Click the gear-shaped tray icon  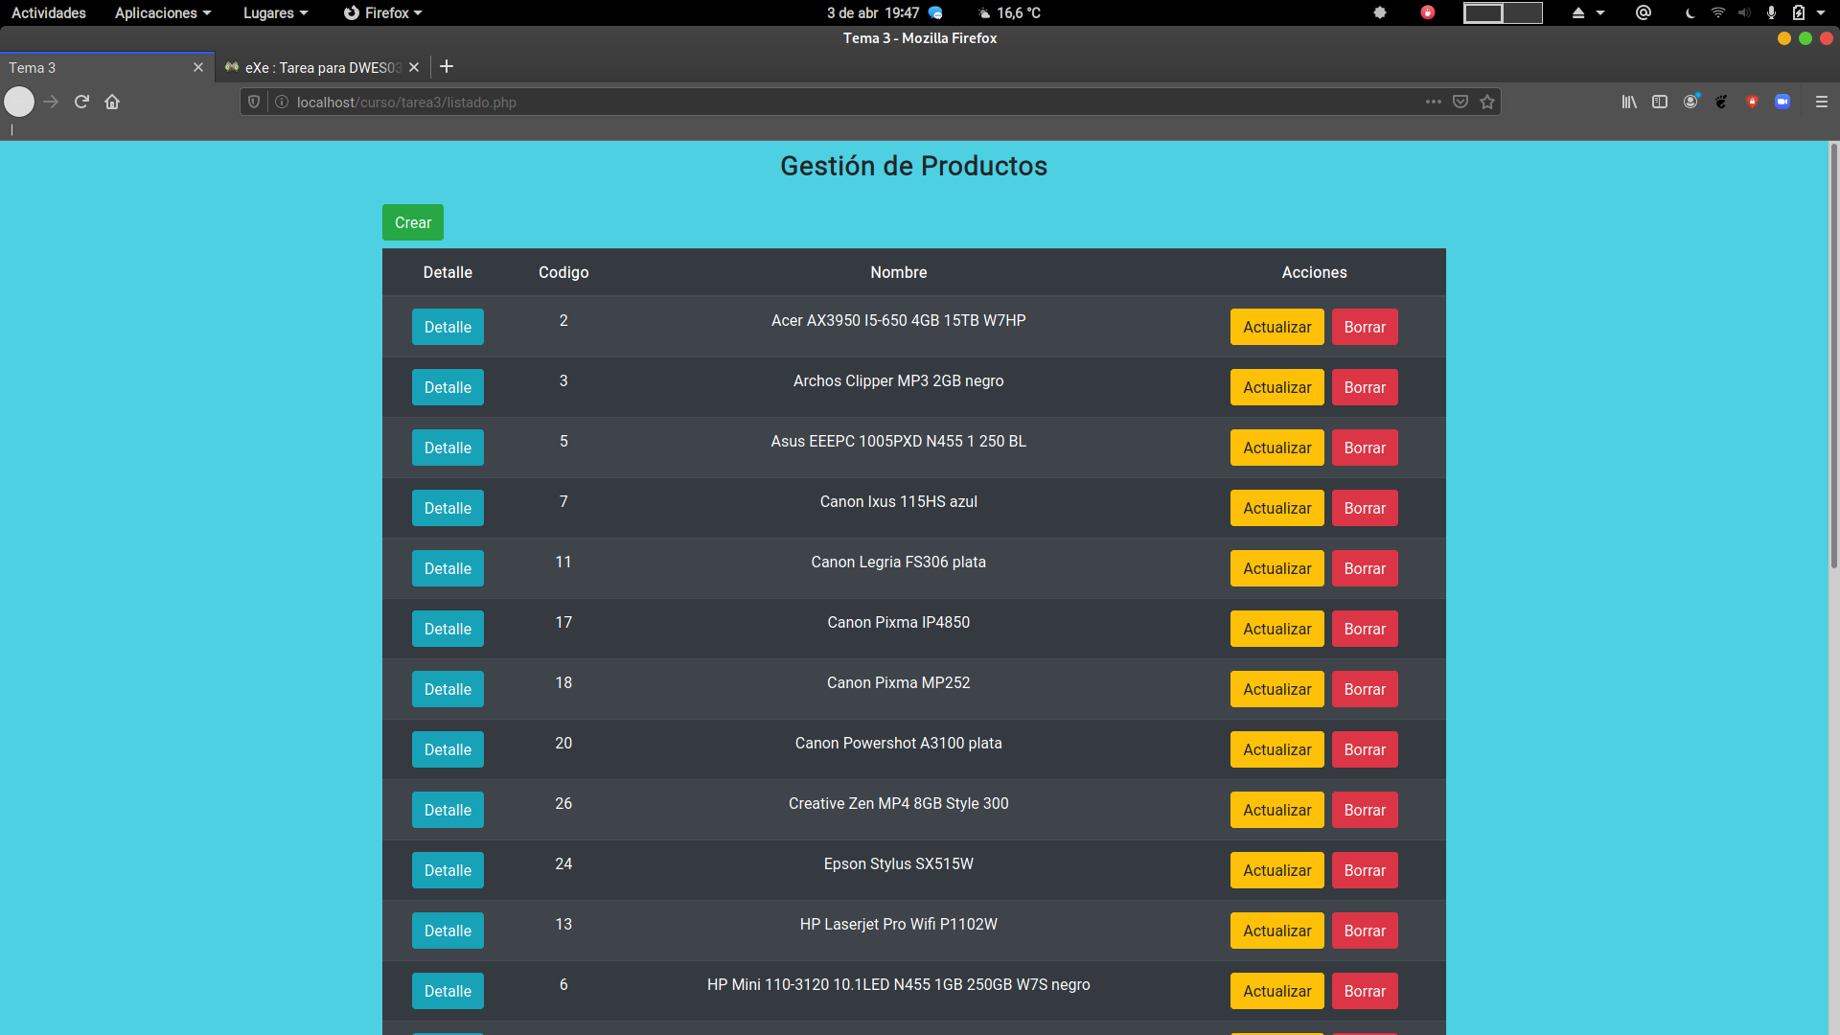[x=1380, y=12]
